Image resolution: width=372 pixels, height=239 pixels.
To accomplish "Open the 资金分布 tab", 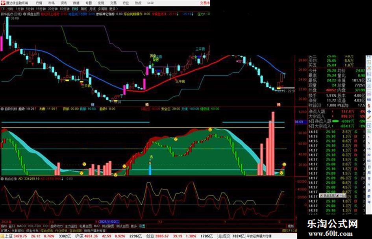I will tap(32, 230).
